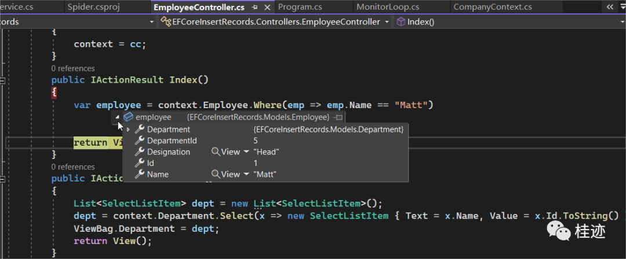
Task: Open the View visualizer for Name
Action: [226, 174]
